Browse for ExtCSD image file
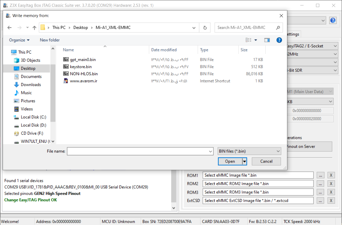The image size is (342, 225). pos(320,200)
